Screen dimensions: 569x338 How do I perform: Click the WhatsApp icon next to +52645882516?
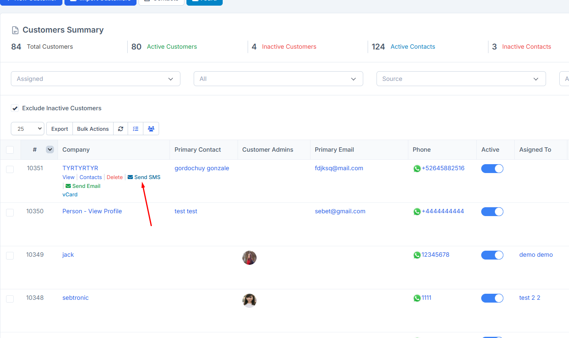tap(417, 168)
